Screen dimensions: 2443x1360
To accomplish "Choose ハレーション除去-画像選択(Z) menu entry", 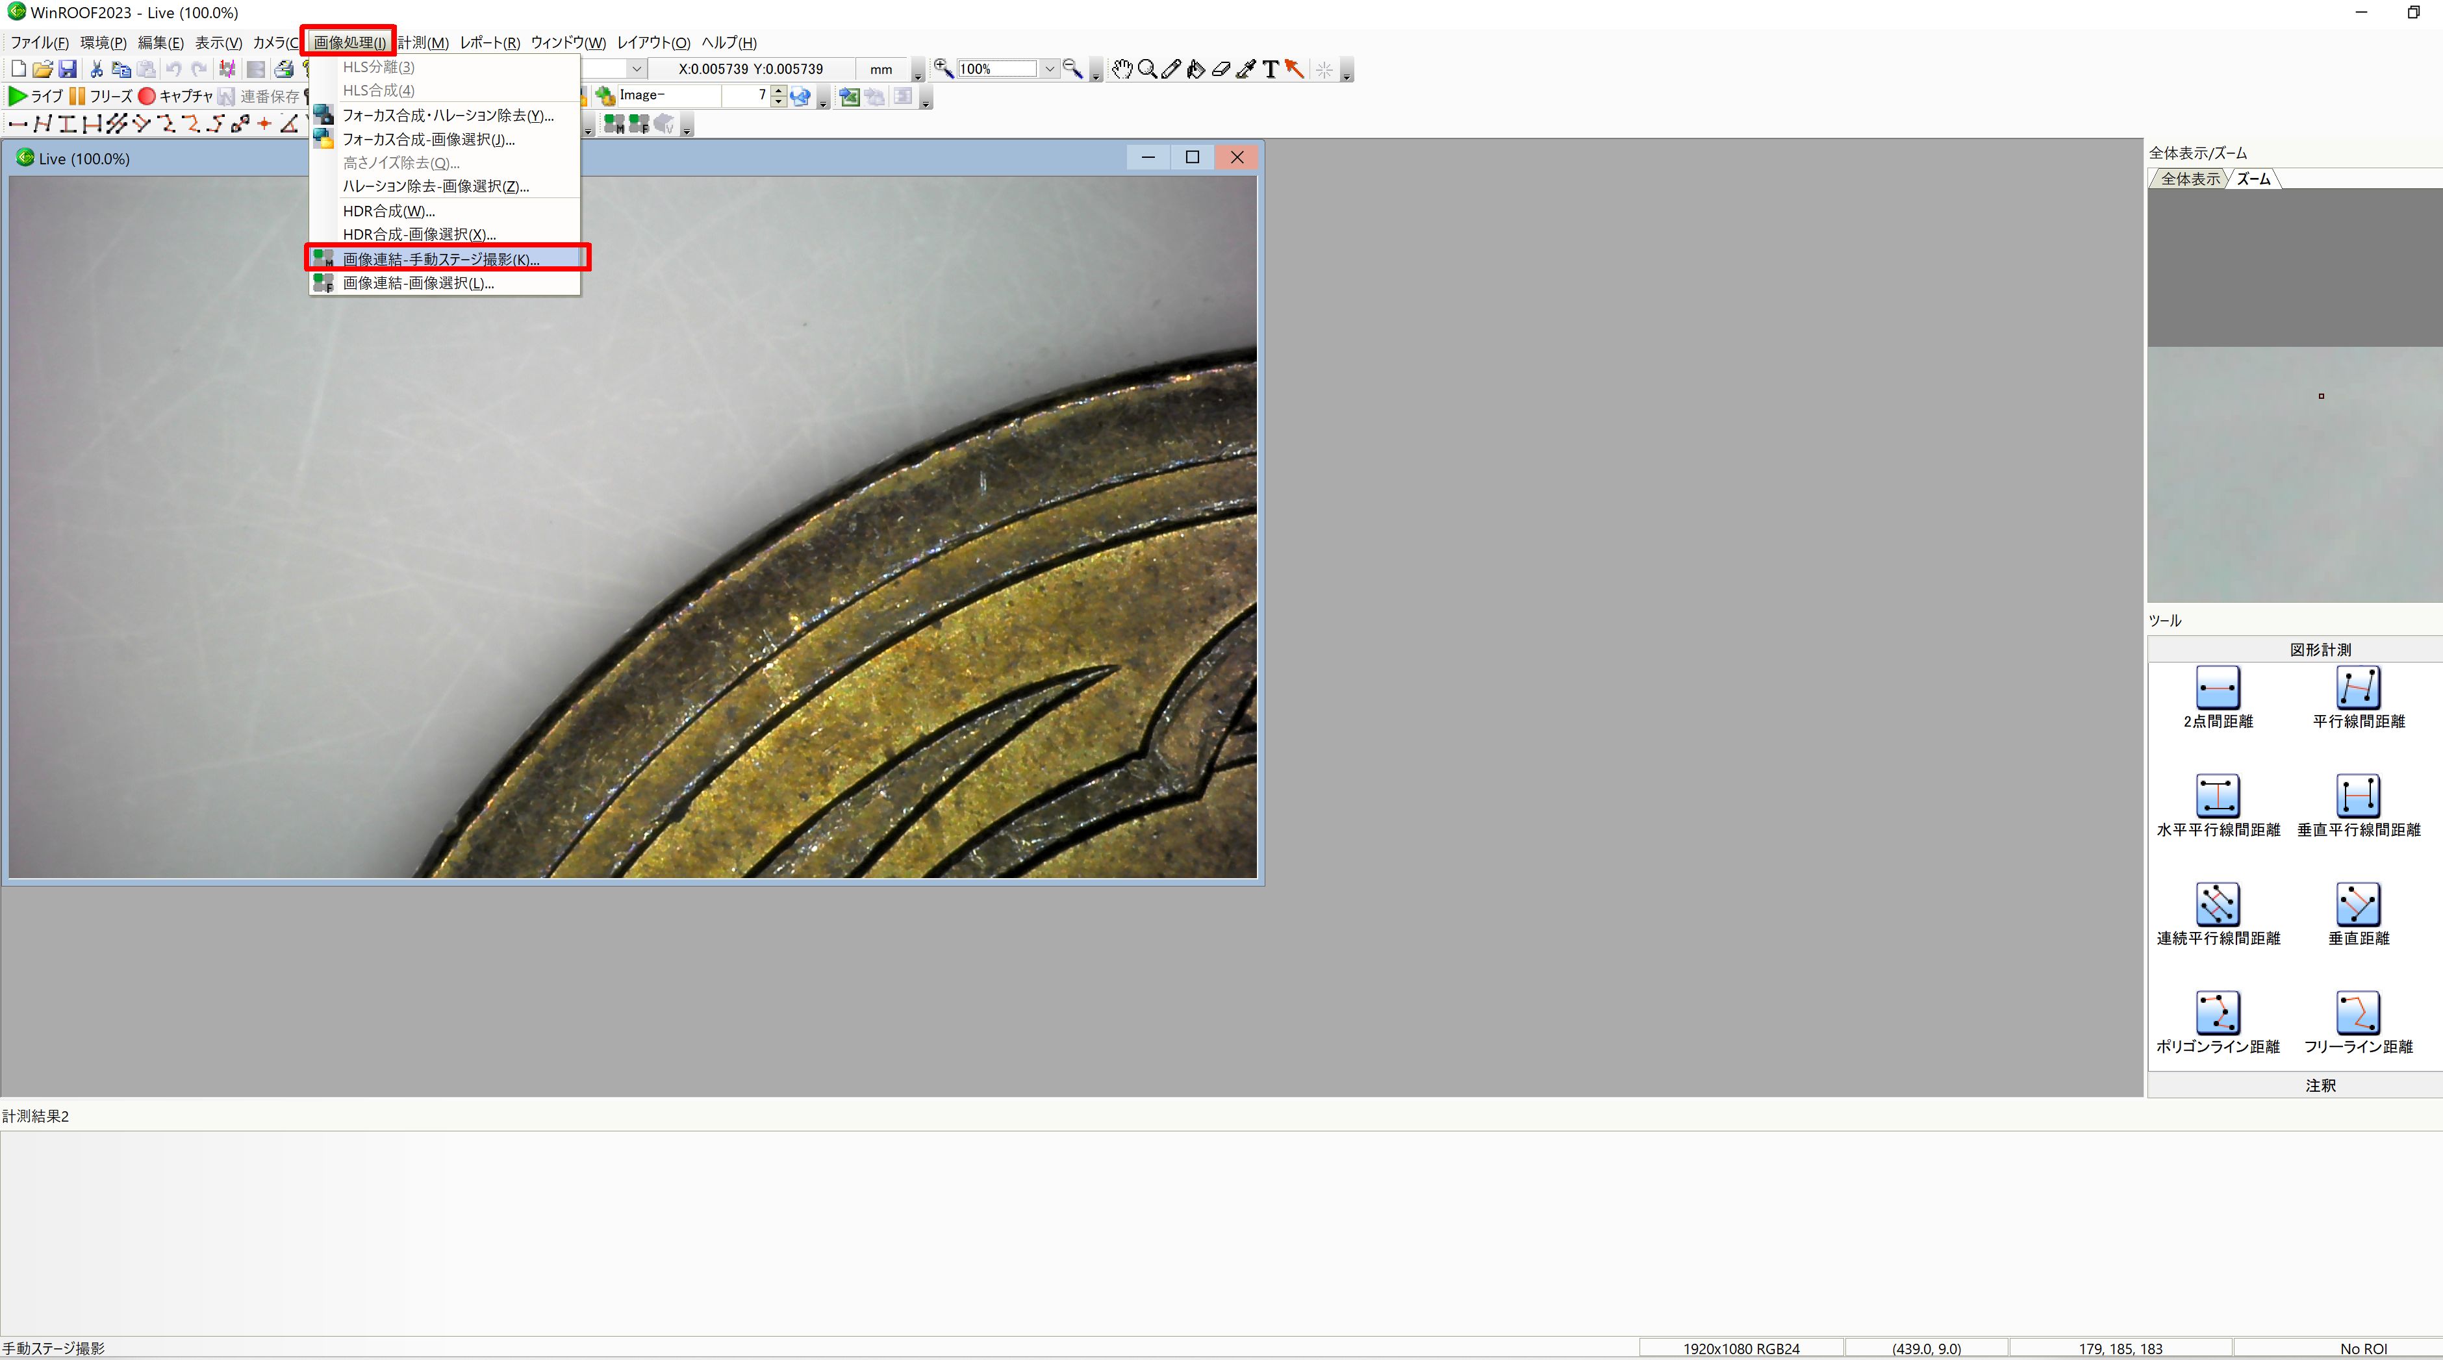I will 446,187.
